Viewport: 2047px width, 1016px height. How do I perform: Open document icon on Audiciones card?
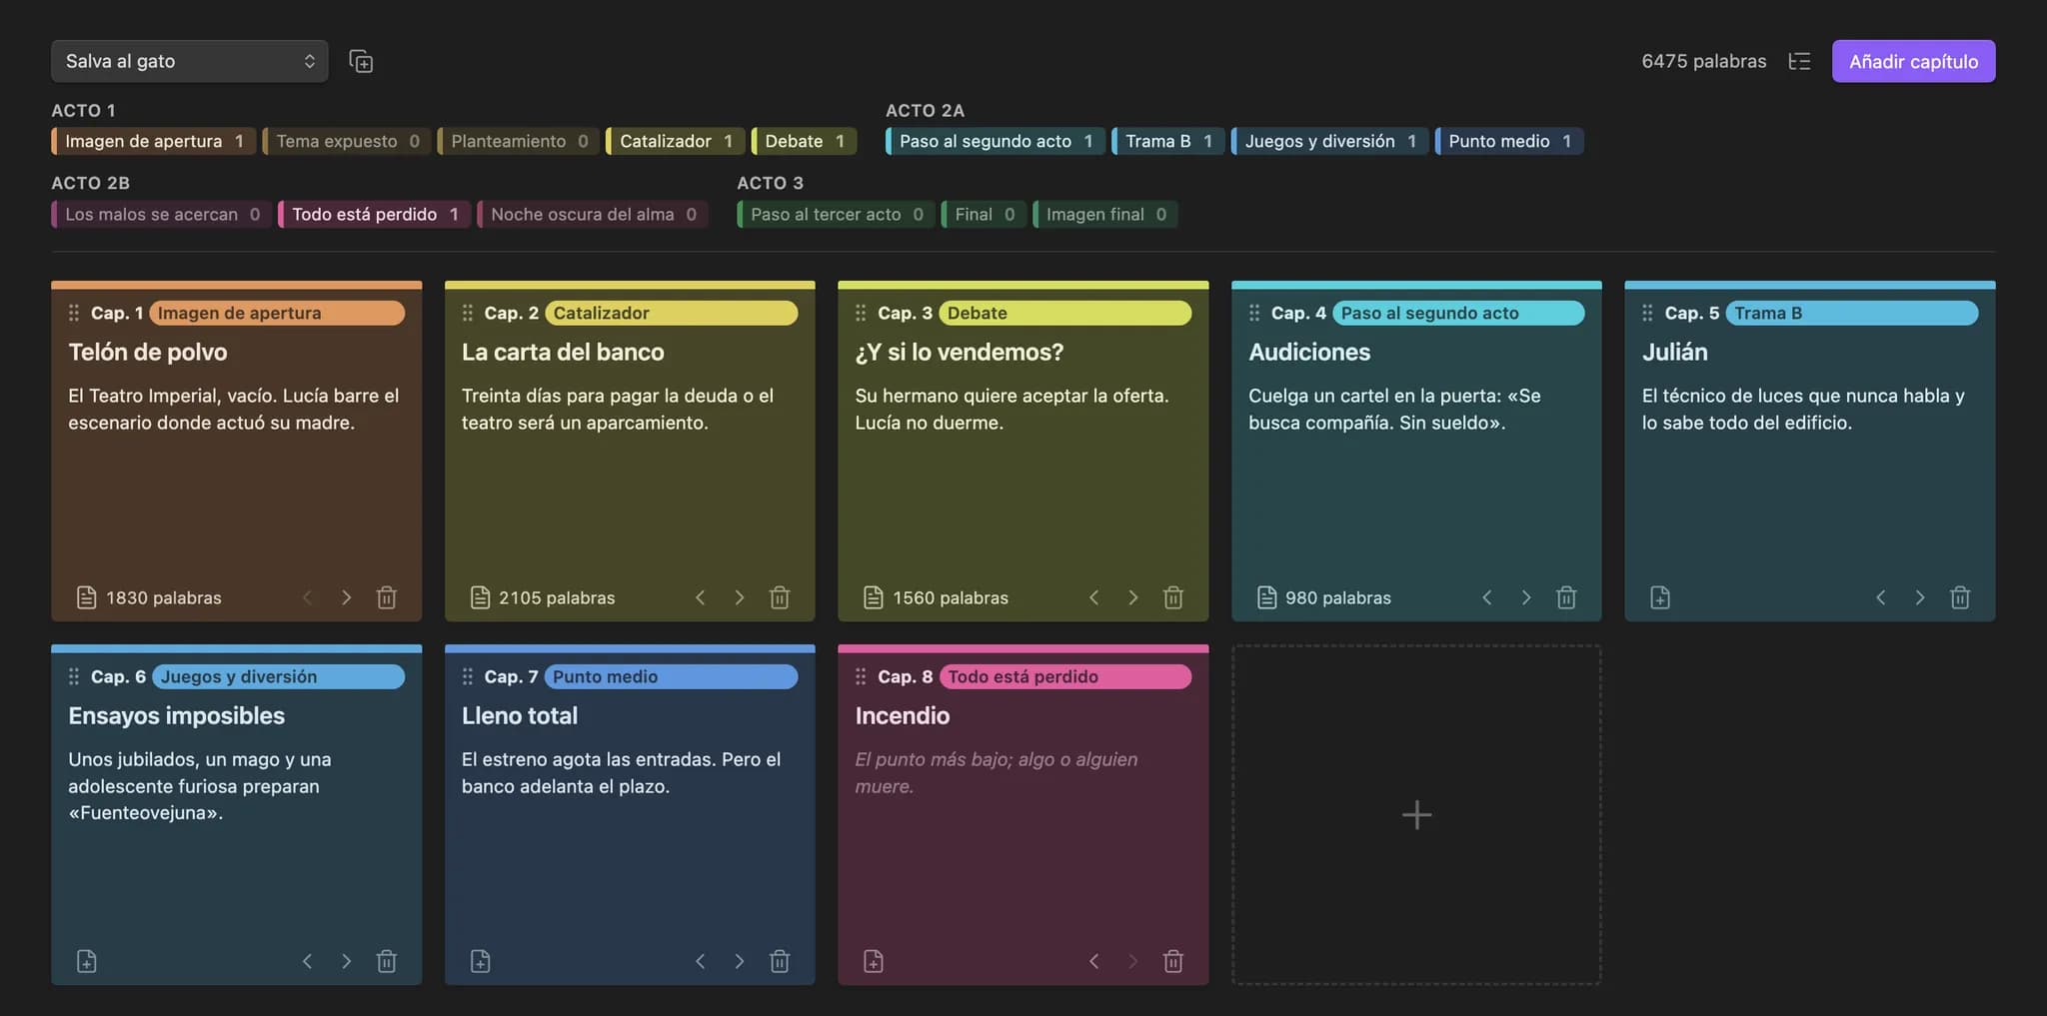point(1266,597)
